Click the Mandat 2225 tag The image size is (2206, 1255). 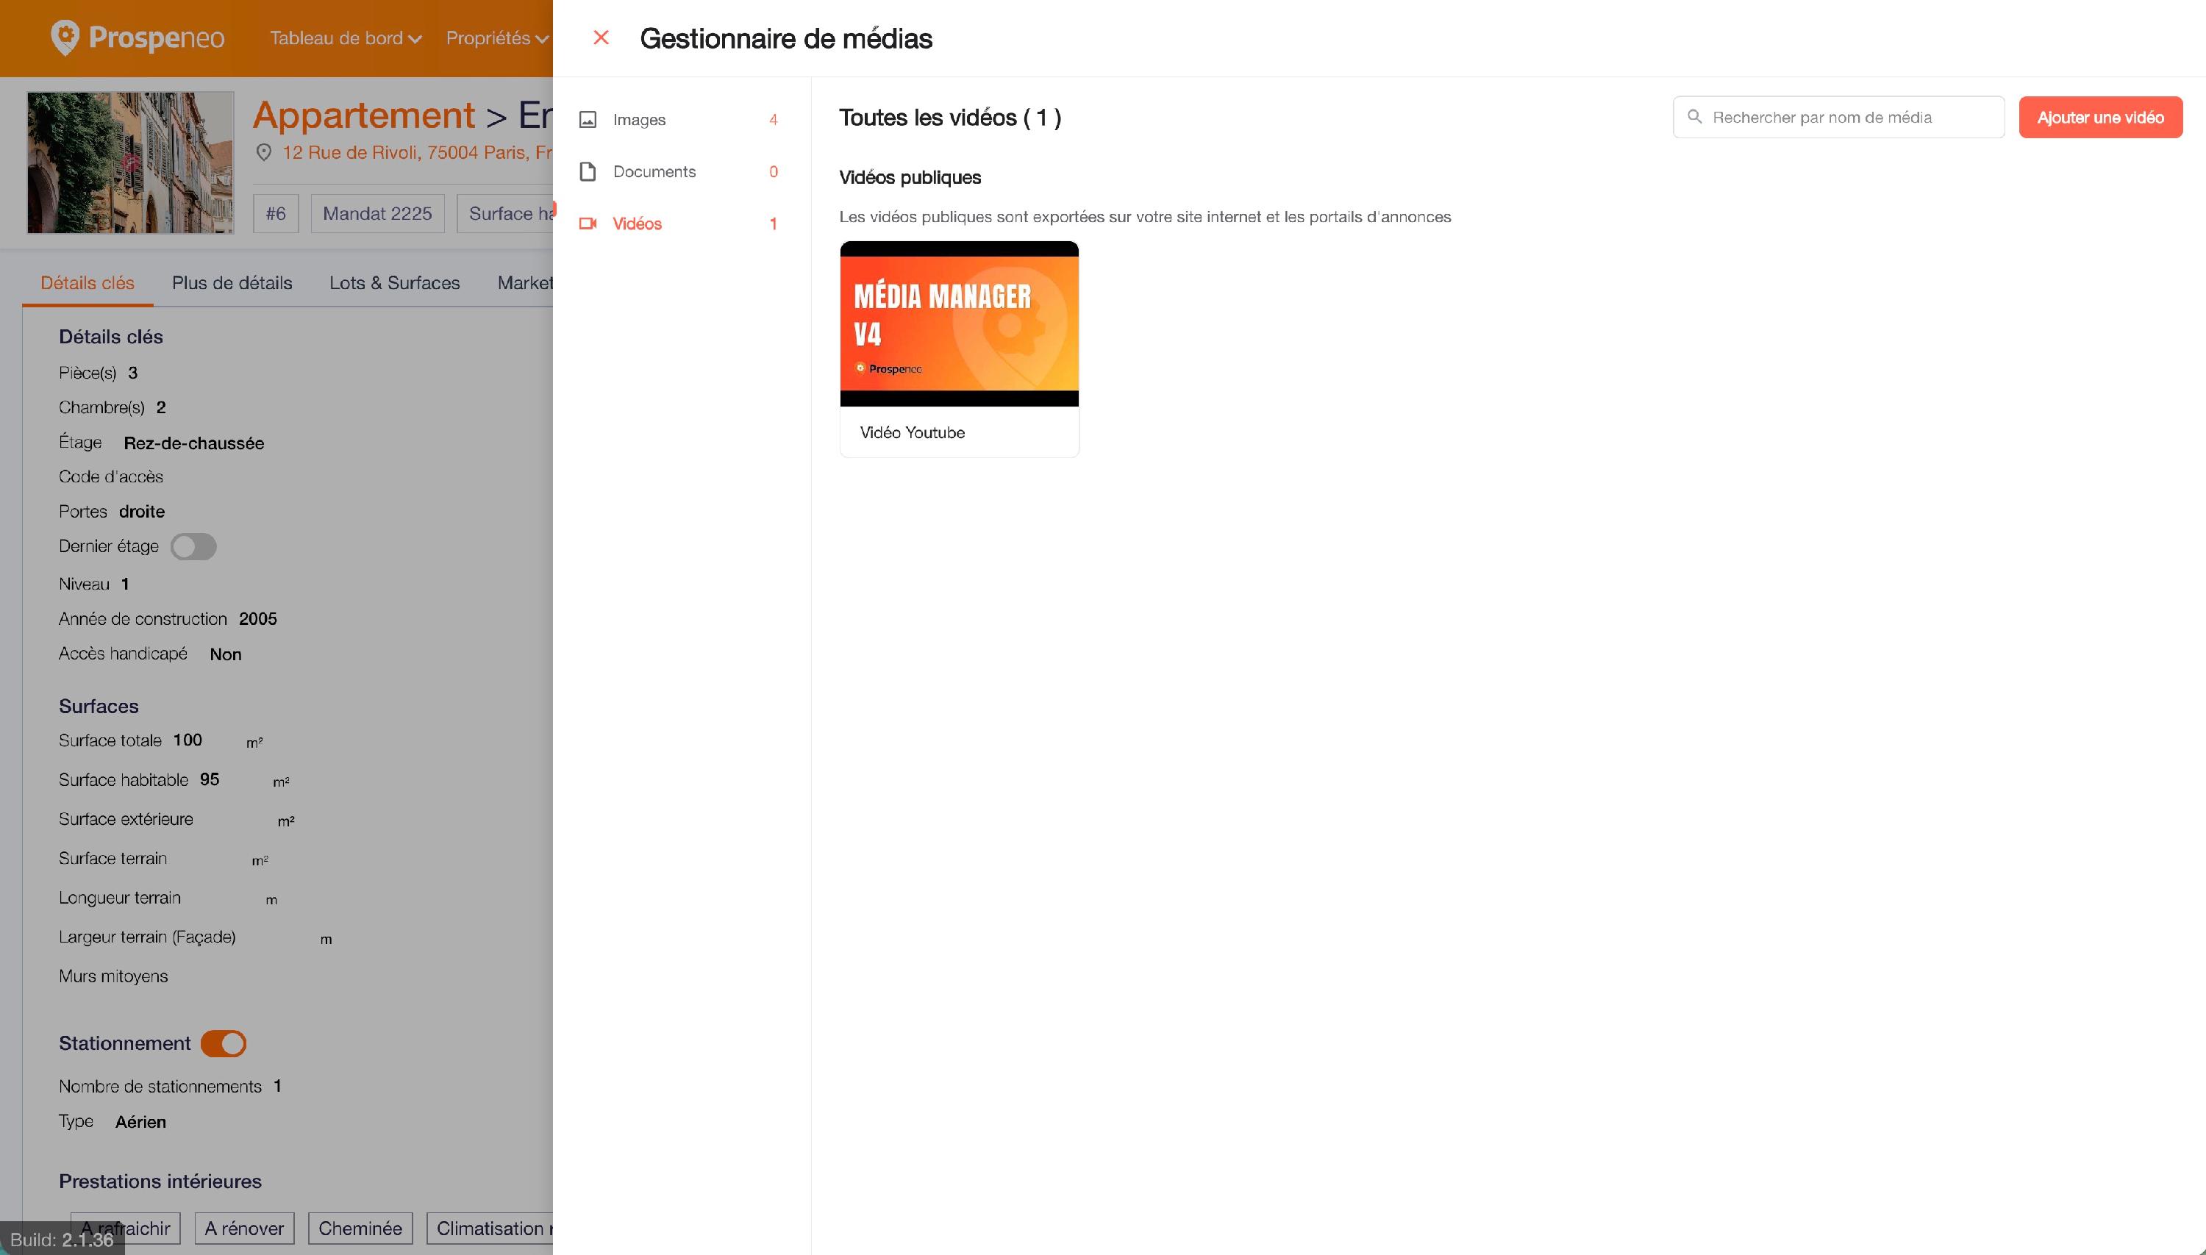pos(377,214)
